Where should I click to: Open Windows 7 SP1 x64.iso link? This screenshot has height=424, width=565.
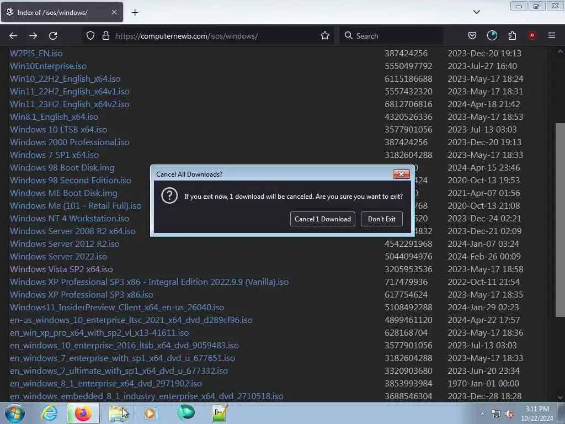[54, 155]
